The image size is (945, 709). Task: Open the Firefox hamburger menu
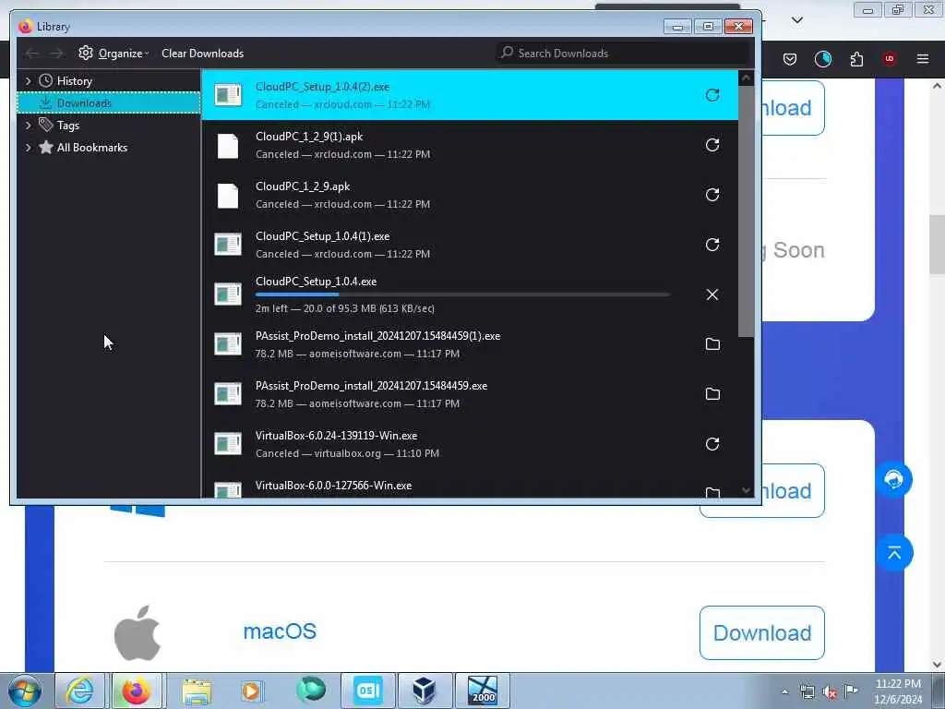923,58
